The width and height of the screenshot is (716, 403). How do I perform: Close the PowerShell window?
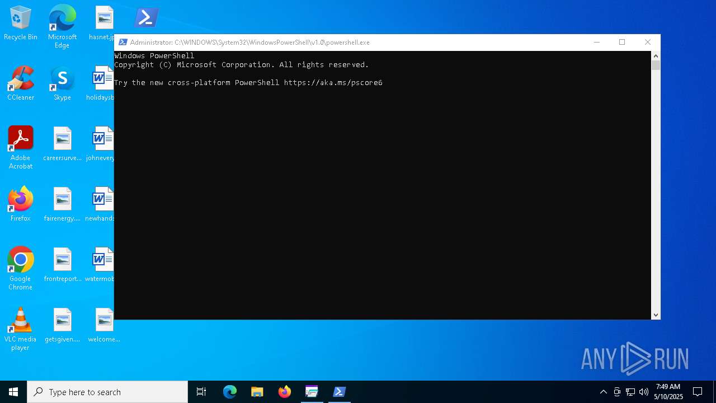(648, 43)
